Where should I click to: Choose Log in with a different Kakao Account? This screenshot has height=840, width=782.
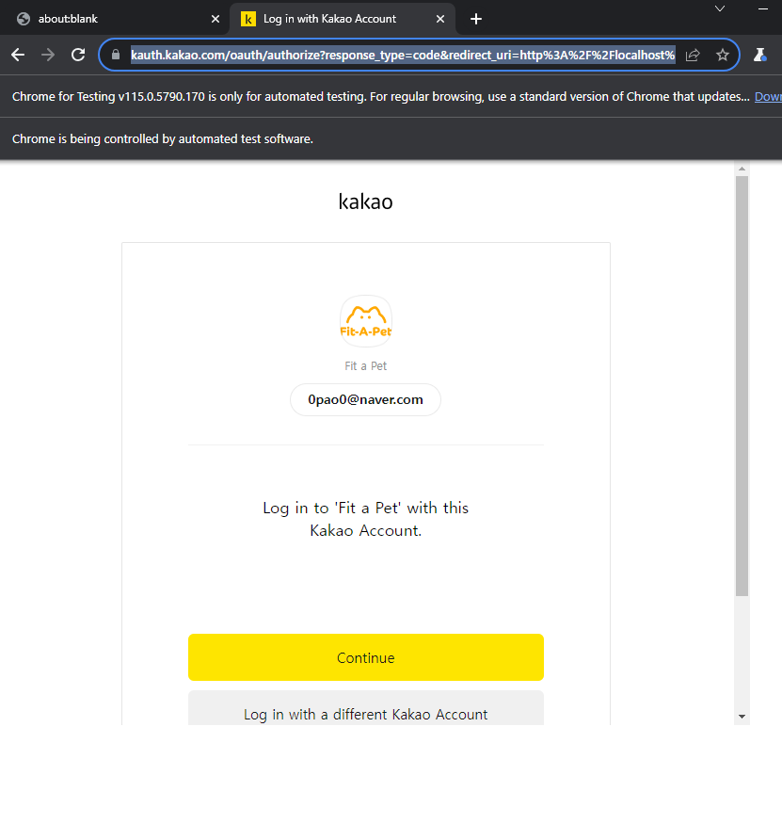pyautogui.click(x=366, y=708)
